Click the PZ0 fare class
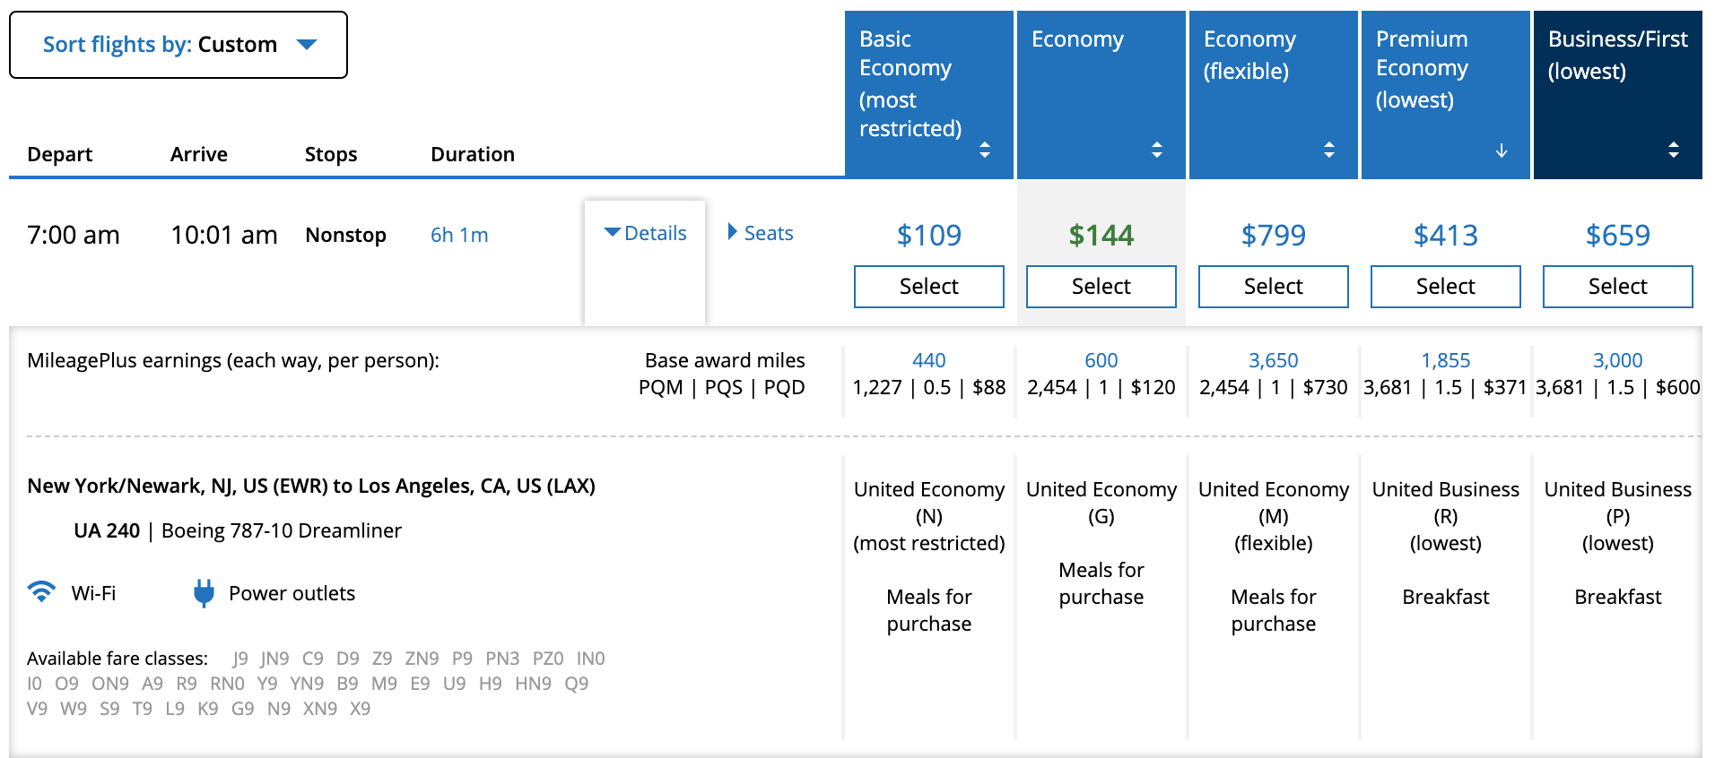The image size is (1715, 758). 548,659
